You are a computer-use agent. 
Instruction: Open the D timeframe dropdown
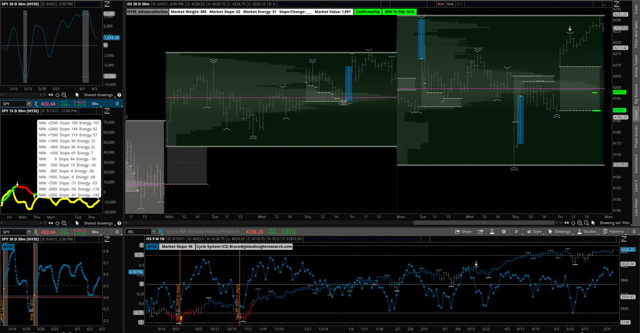click(517, 231)
